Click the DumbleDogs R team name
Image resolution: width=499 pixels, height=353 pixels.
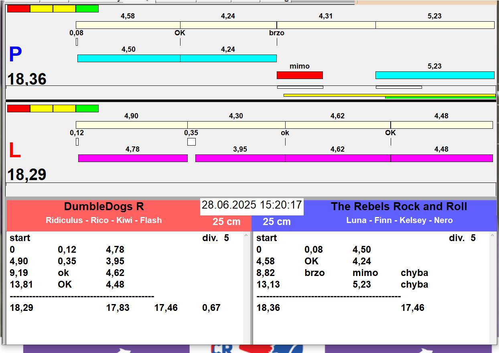coord(104,207)
